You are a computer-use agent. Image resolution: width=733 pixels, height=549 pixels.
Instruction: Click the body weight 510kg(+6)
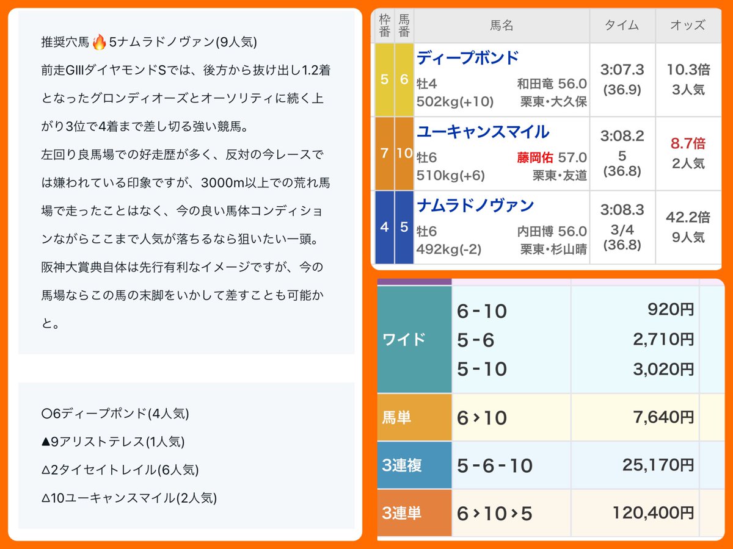pos(451,176)
